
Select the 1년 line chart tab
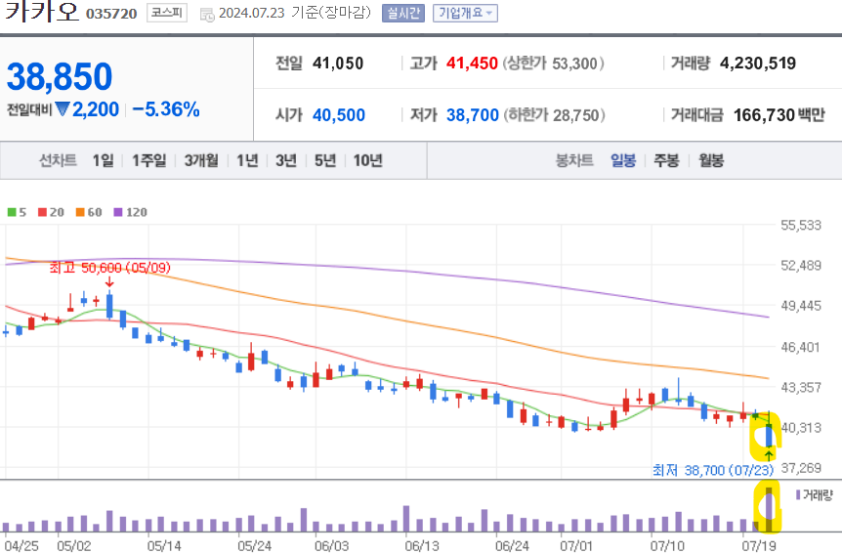point(247,160)
